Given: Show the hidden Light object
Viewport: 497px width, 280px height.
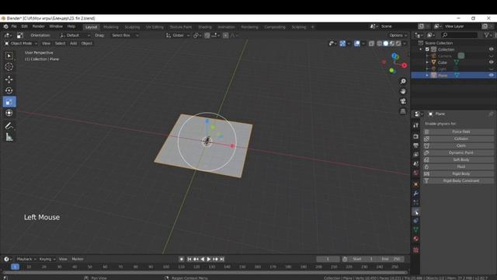Looking at the screenshot, I should (x=491, y=69).
